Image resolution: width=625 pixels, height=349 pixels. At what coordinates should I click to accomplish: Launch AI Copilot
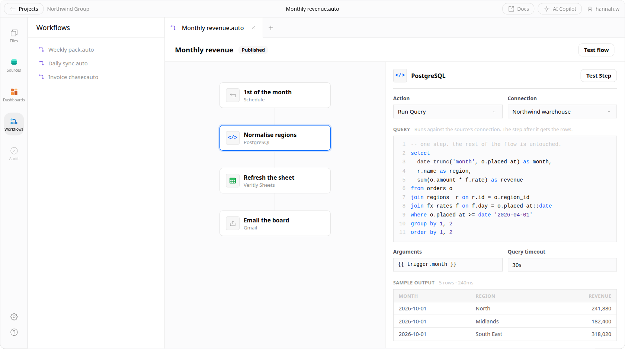(560, 9)
